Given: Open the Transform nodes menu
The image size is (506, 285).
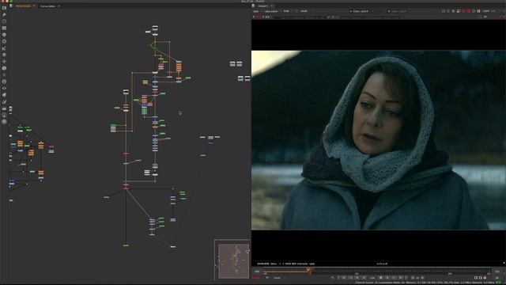Looking at the screenshot, I should 4,62.
